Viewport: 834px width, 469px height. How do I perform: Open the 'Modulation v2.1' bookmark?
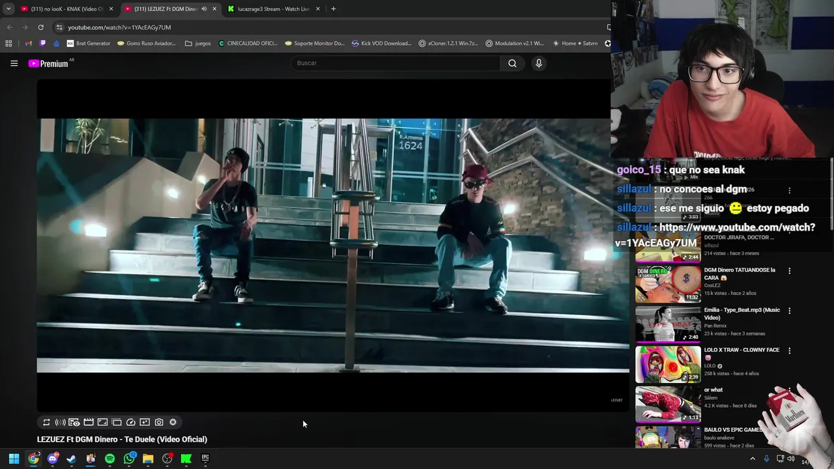[x=515, y=44]
